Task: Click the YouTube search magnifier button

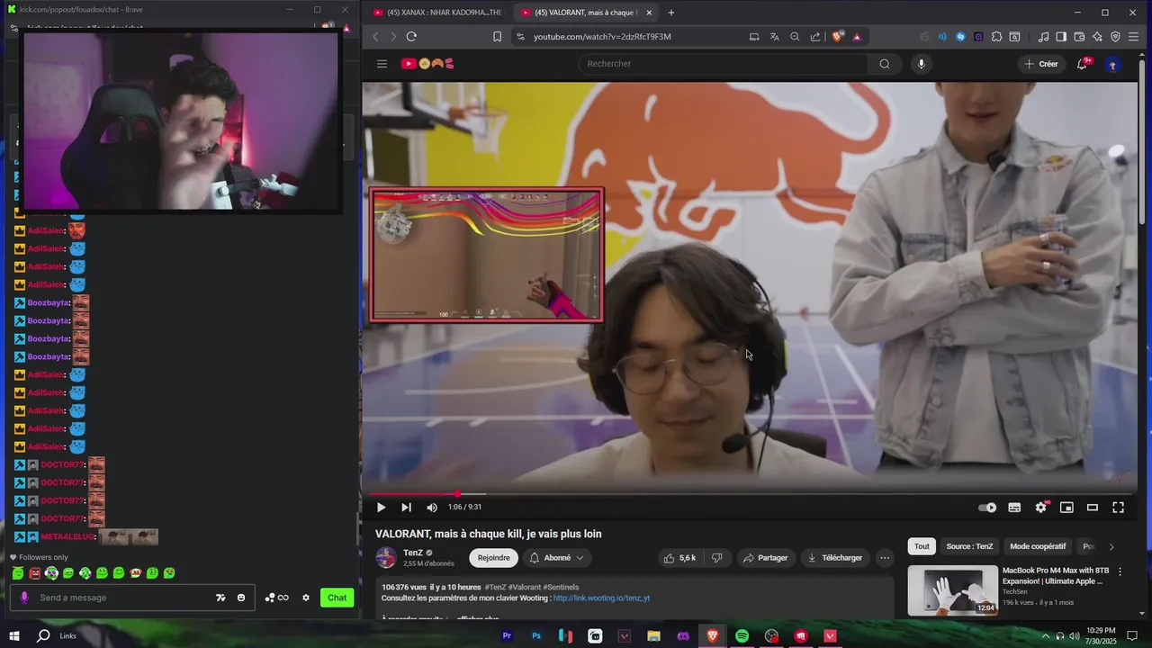Action: tap(885, 64)
